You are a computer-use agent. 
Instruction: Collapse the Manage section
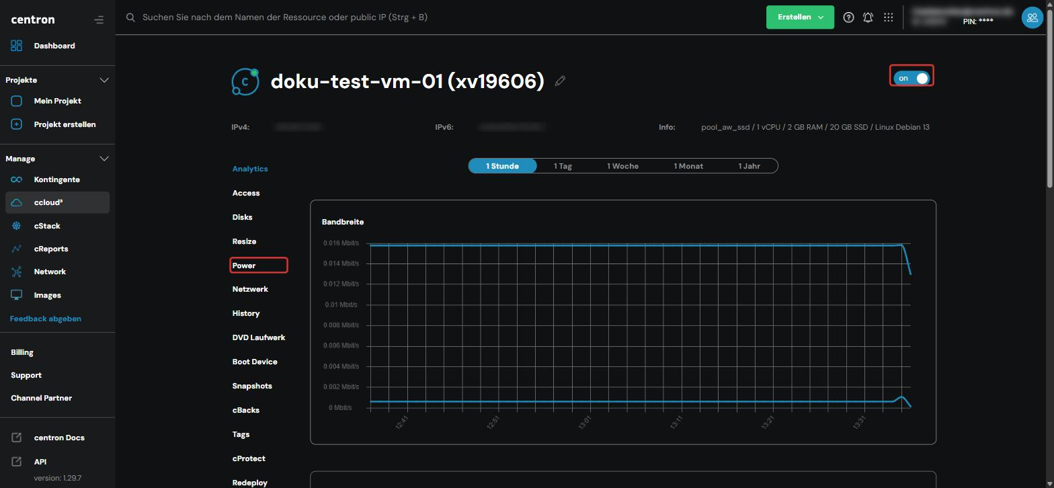click(x=104, y=159)
